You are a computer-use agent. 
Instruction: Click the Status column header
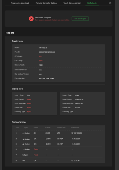coord(36,128)
